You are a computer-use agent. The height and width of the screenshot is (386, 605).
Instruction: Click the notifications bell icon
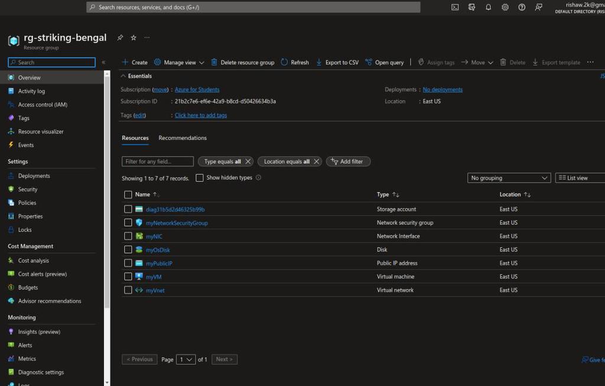click(x=488, y=7)
